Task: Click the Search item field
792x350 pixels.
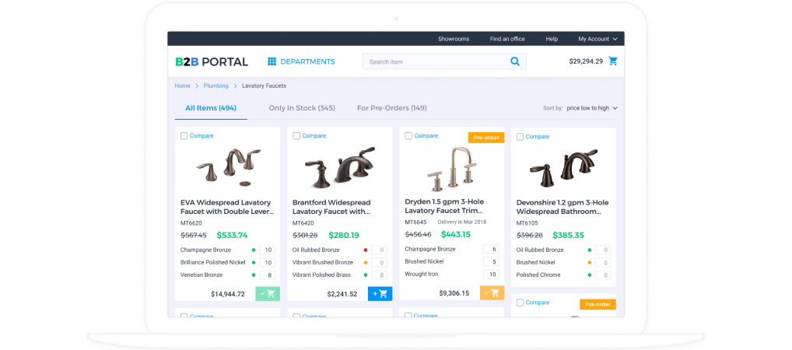Action: [444, 61]
